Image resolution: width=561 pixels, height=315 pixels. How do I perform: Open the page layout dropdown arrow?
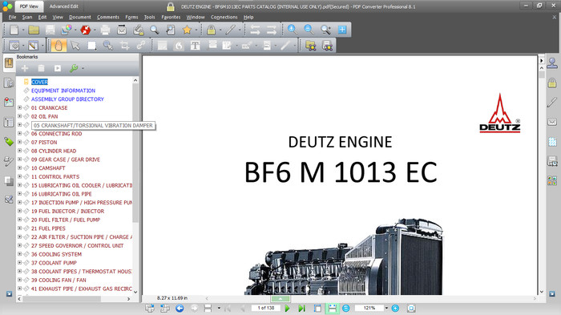coord(219,309)
